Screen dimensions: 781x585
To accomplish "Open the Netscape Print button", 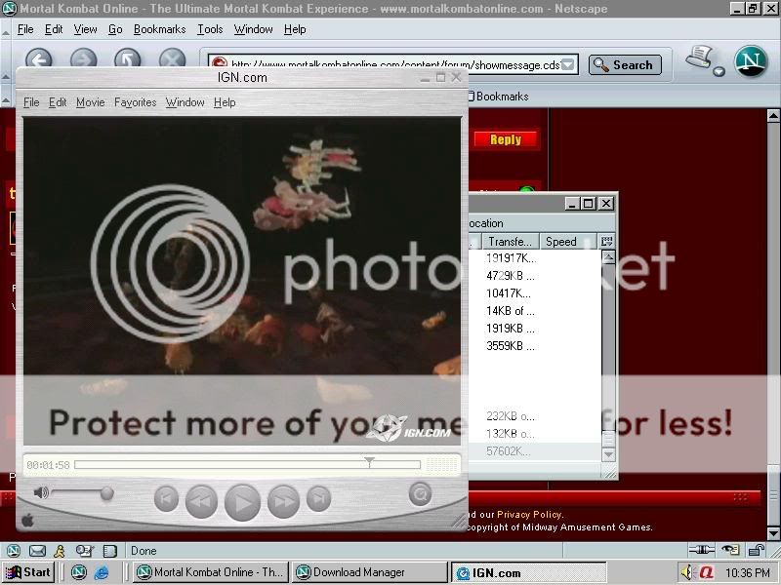I will coord(699,58).
